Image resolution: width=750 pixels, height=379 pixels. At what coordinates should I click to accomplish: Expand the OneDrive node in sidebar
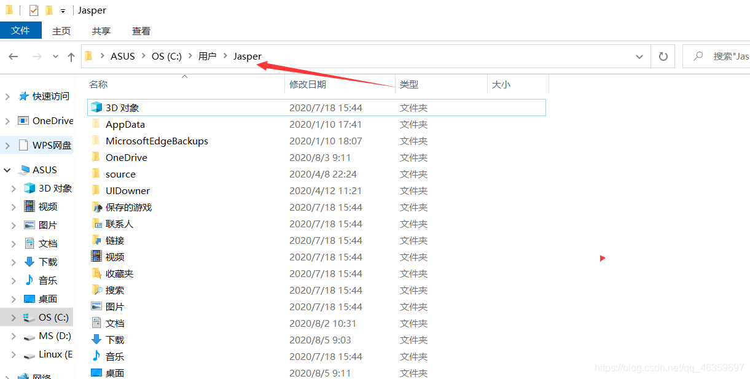pos(7,121)
